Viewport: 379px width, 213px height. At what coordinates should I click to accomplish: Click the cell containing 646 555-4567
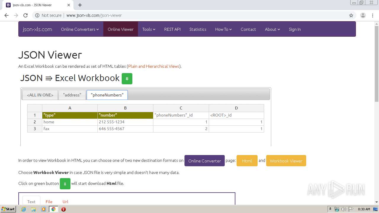pyautogui.click(x=125, y=129)
